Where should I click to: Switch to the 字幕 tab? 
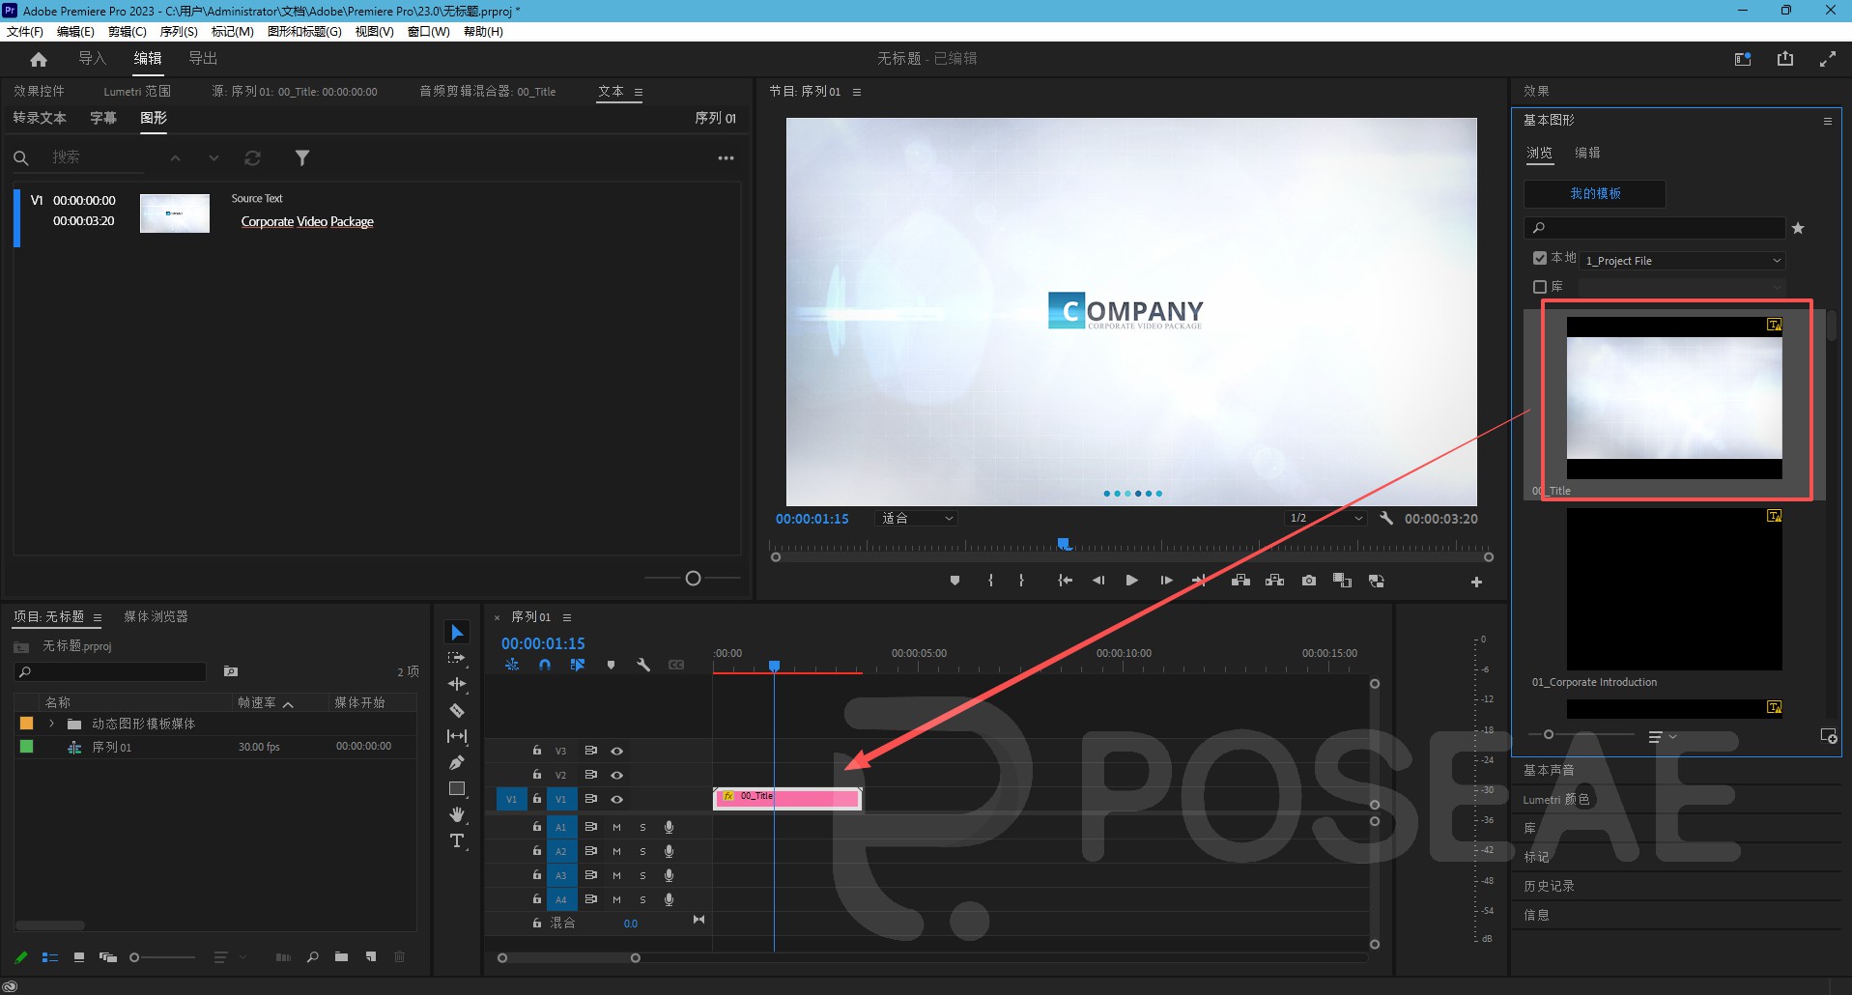(103, 118)
